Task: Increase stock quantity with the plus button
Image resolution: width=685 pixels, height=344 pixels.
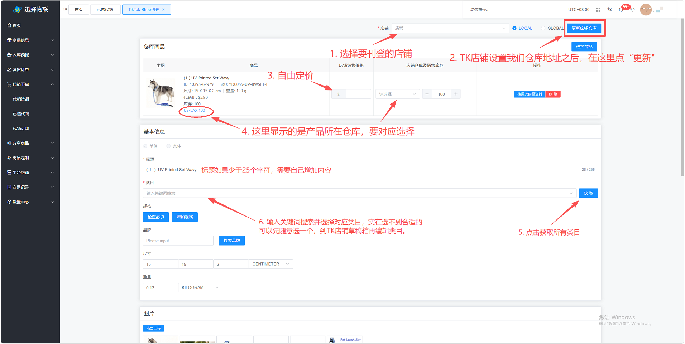Action: (456, 94)
